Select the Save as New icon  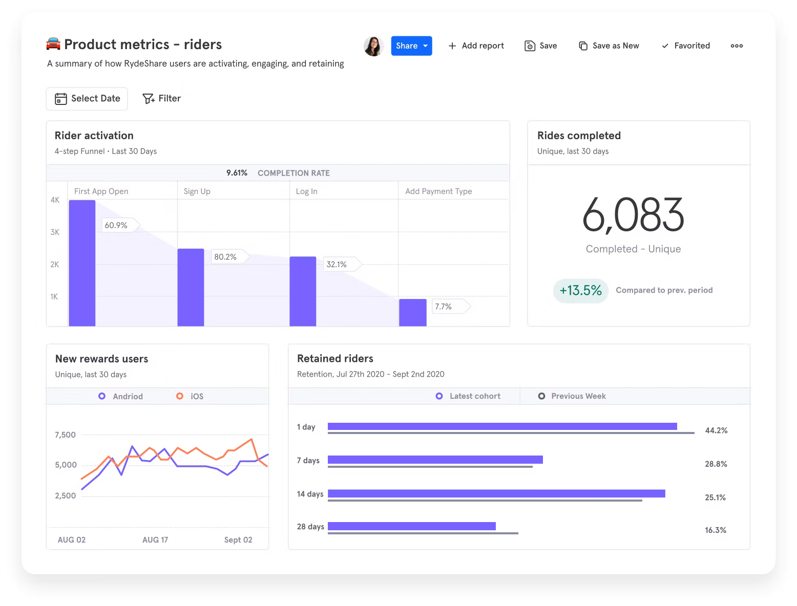click(x=583, y=46)
